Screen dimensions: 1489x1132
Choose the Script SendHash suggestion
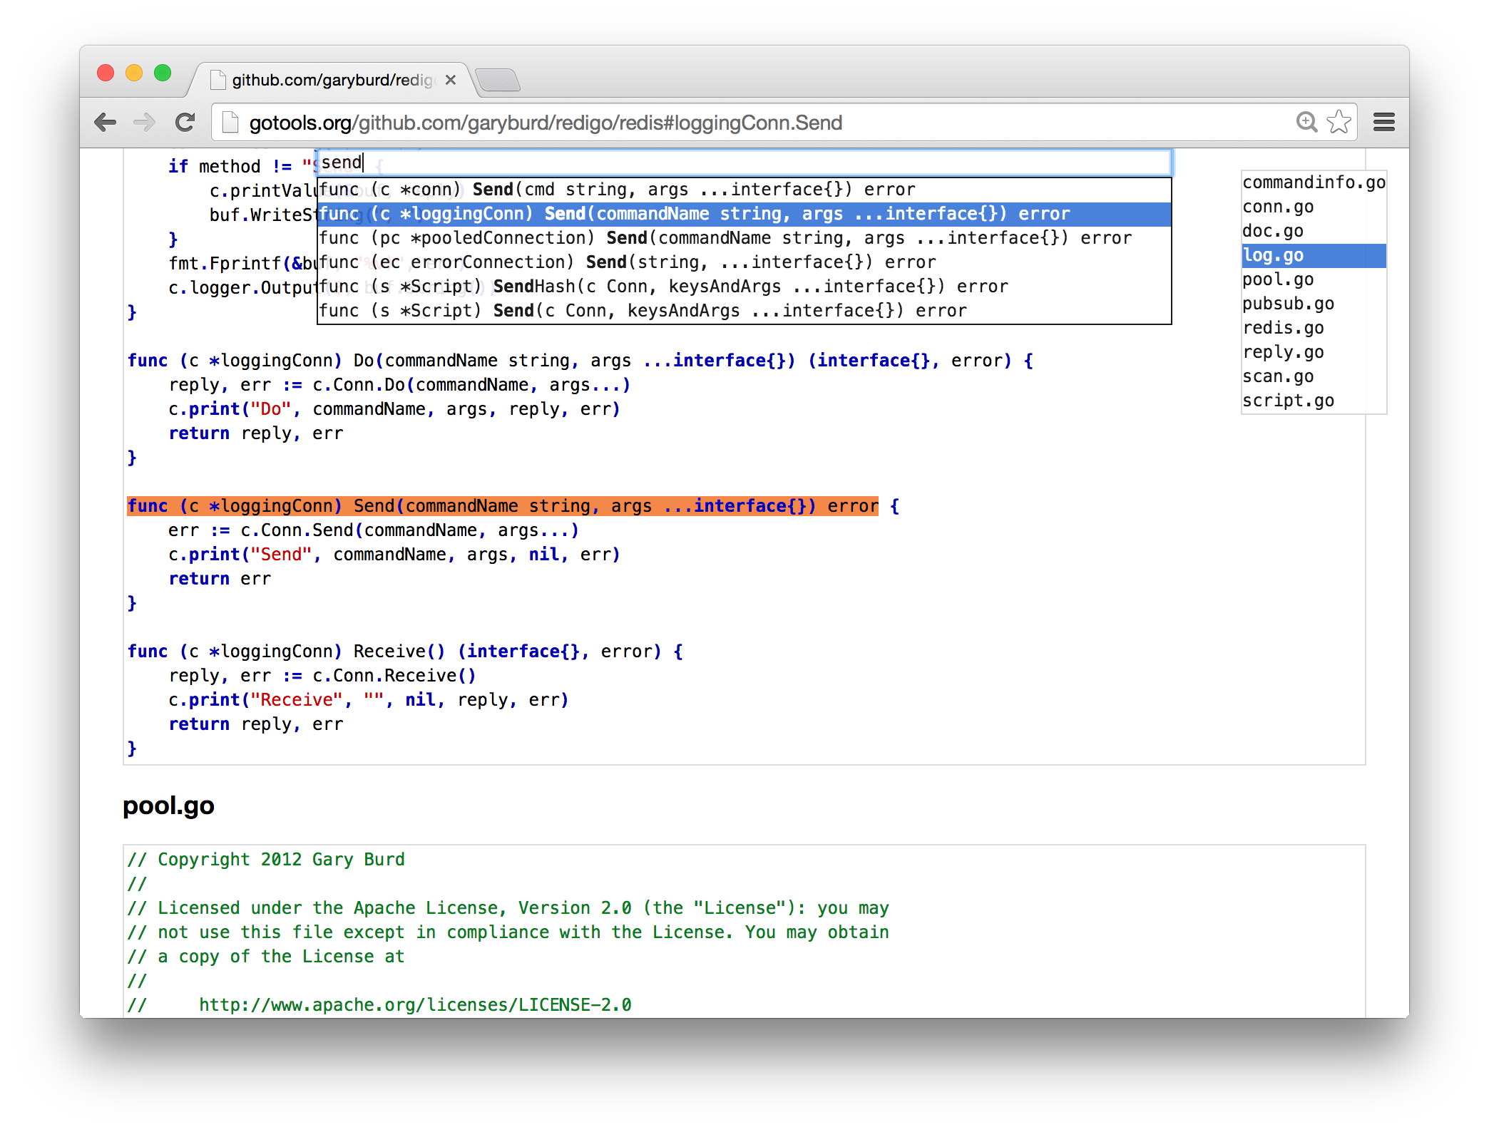(x=662, y=287)
